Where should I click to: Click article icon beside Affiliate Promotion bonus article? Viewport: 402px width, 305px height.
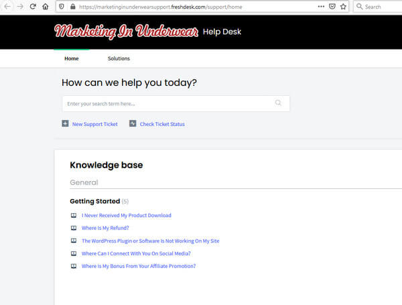(74, 266)
